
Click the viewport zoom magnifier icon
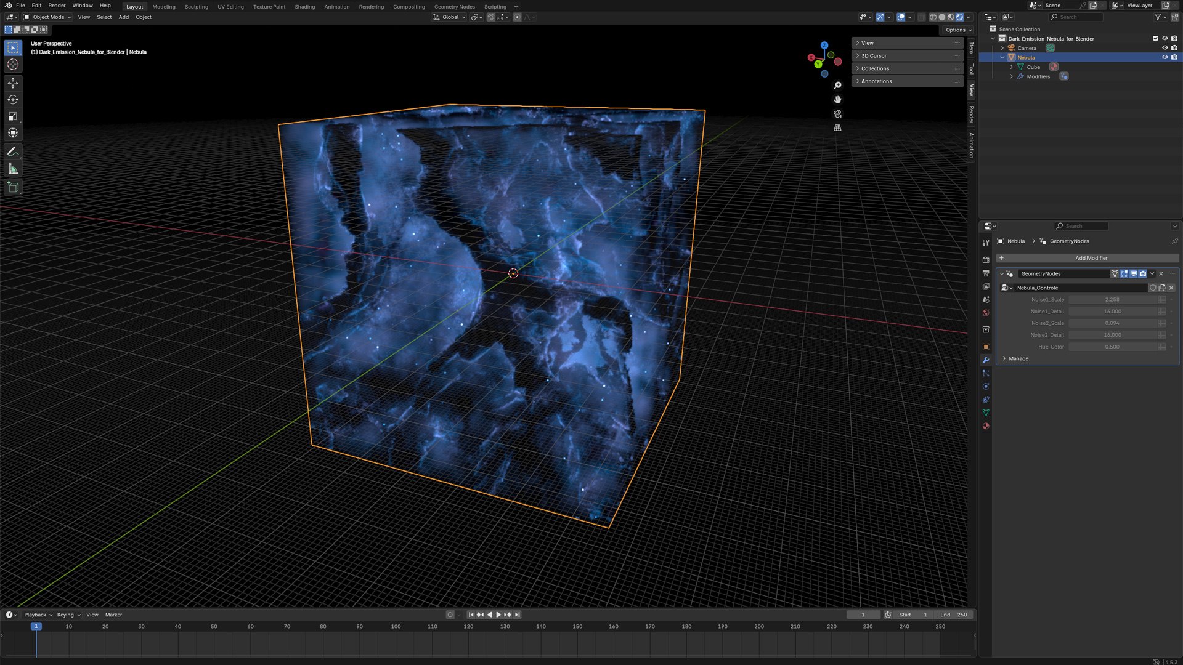pyautogui.click(x=837, y=86)
